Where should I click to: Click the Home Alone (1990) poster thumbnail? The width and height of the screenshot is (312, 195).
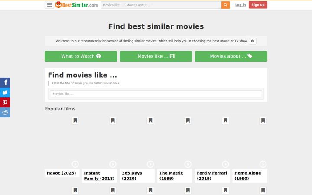250,143
